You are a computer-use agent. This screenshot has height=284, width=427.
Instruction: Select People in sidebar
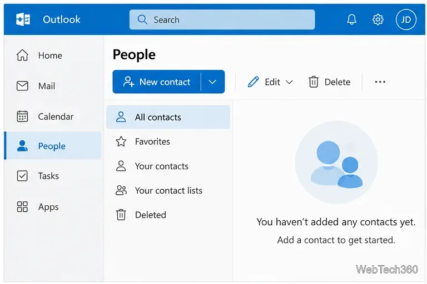pyautogui.click(x=53, y=146)
